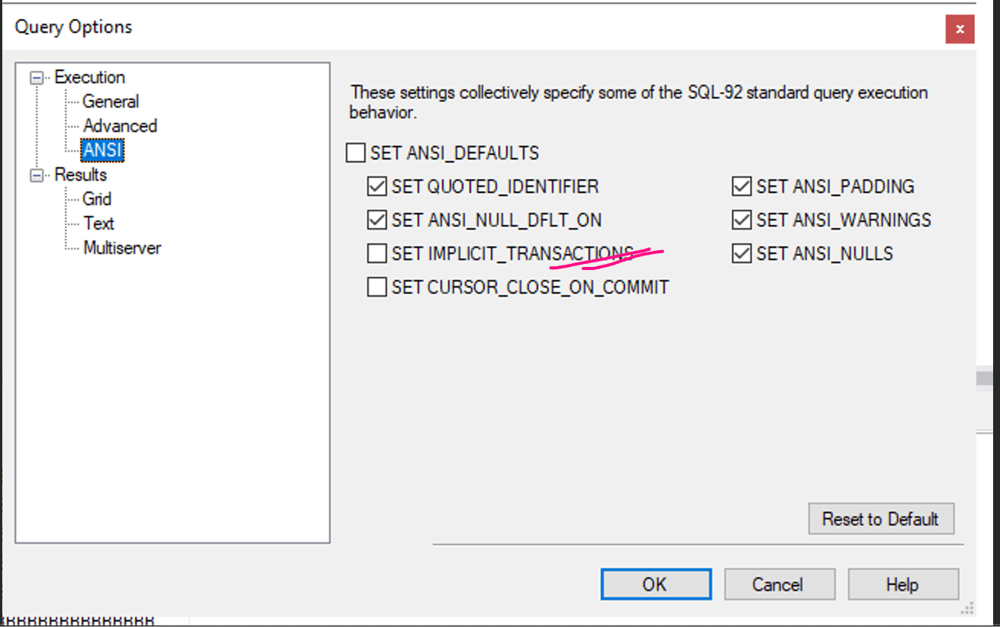Viewport: 1000px width, 627px height.
Task: Collapse the Execution tree node
Action: click(36, 78)
